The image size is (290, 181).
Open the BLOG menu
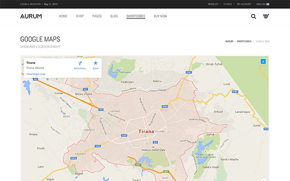click(x=114, y=16)
